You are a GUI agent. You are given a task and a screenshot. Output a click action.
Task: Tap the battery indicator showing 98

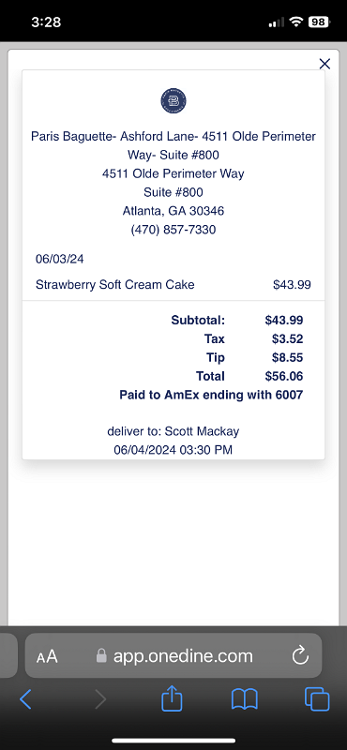point(319,22)
